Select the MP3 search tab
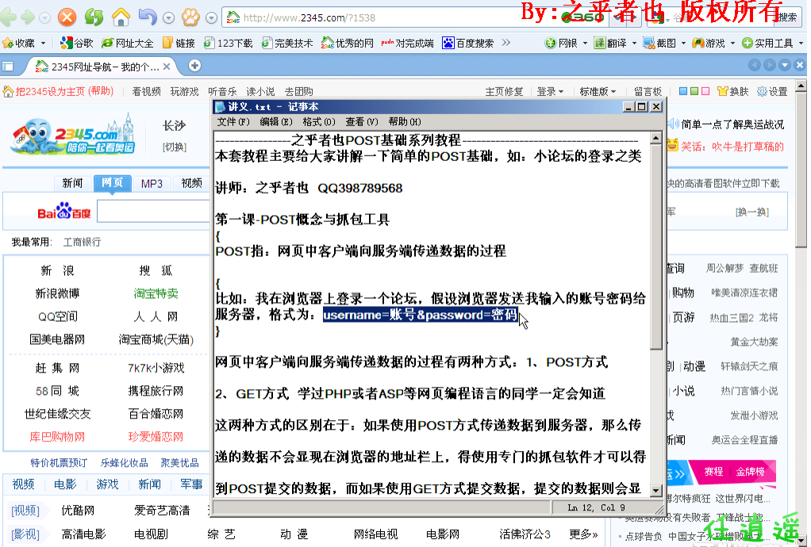The image size is (811, 547). (152, 183)
